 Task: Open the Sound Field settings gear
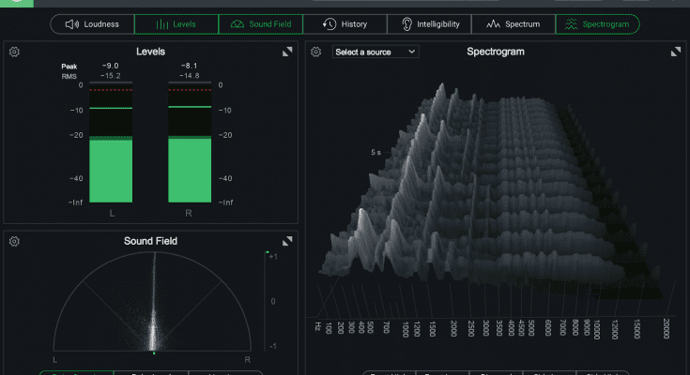[14, 242]
